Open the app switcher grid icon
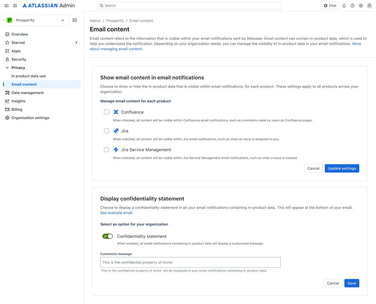Image resolution: width=376 pixels, height=304 pixels. 15,5
